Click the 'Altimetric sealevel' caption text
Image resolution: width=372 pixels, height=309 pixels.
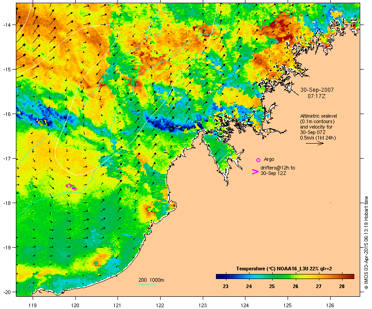(318, 116)
